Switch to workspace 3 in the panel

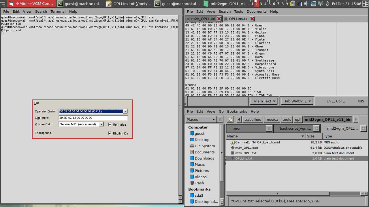261,4
